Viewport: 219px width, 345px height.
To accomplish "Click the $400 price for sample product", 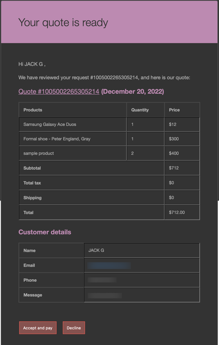I will [x=174, y=153].
